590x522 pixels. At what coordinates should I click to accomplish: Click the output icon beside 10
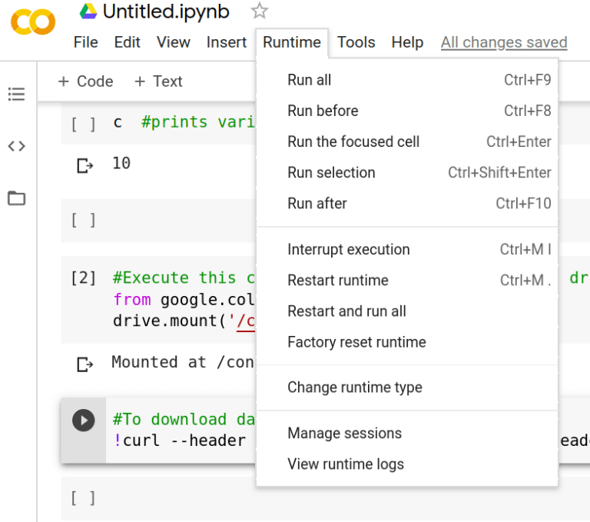pos(85,165)
